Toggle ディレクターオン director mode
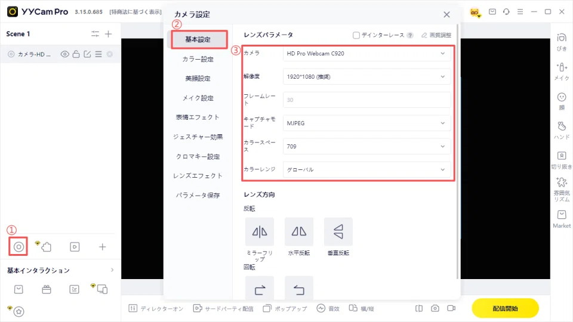The width and height of the screenshot is (573, 322). click(156, 308)
